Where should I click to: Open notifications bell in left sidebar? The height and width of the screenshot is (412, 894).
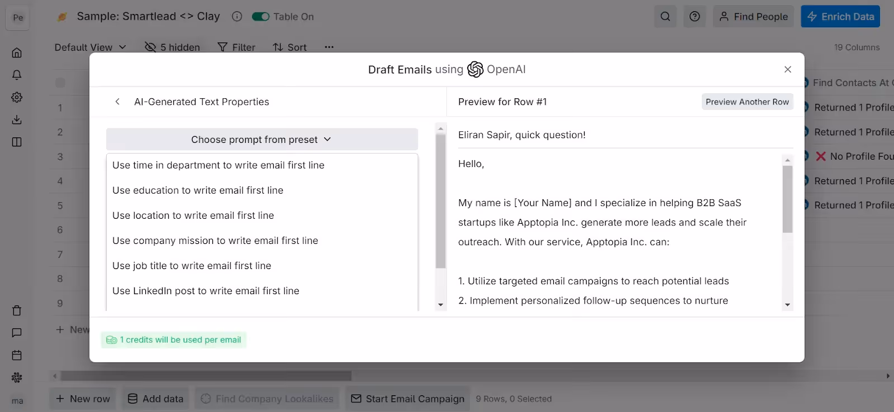(17, 75)
